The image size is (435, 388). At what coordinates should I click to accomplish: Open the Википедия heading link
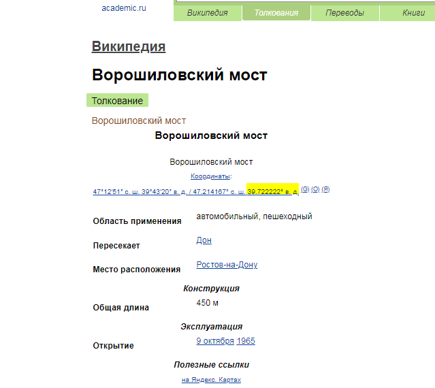pyautogui.click(x=129, y=46)
